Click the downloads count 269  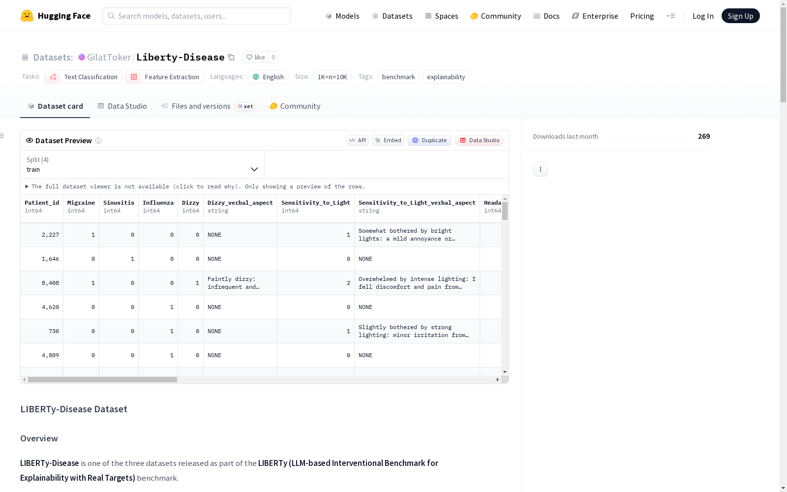click(704, 136)
